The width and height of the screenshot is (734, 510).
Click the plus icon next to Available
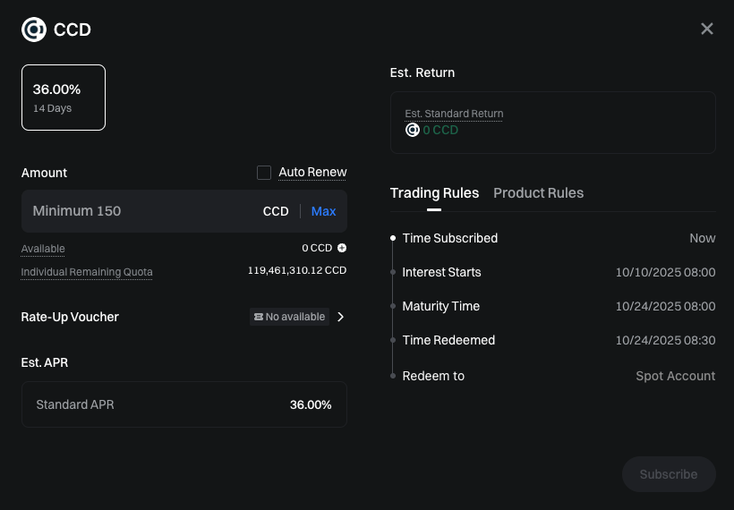click(x=342, y=248)
